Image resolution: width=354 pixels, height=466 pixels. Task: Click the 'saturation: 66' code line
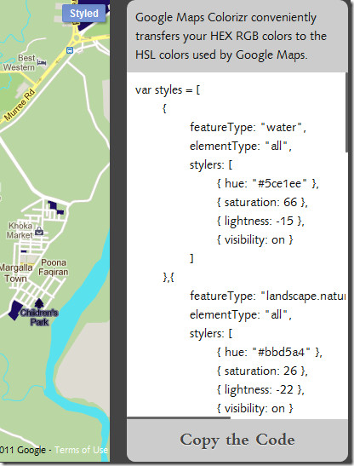coord(262,203)
